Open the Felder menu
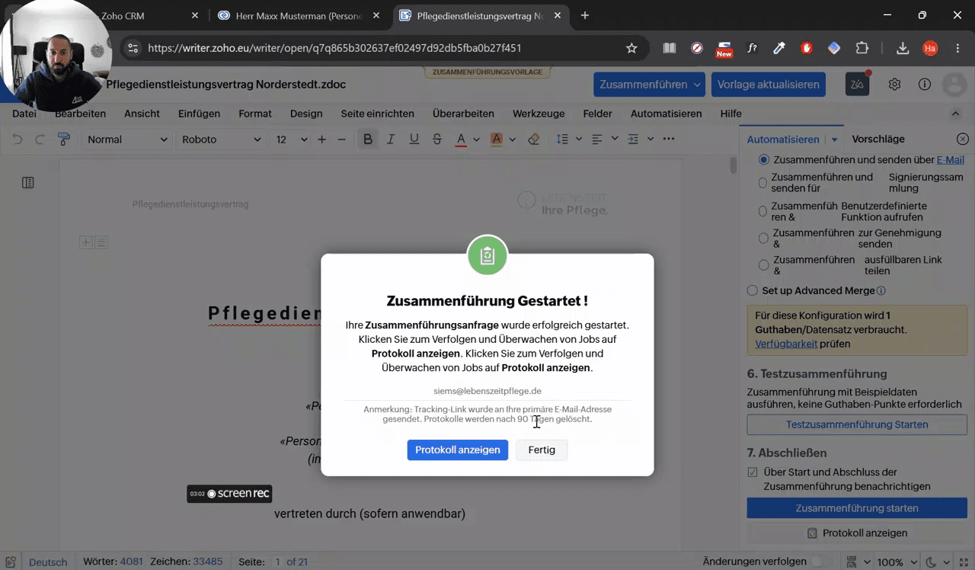 (x=598, y=114)
